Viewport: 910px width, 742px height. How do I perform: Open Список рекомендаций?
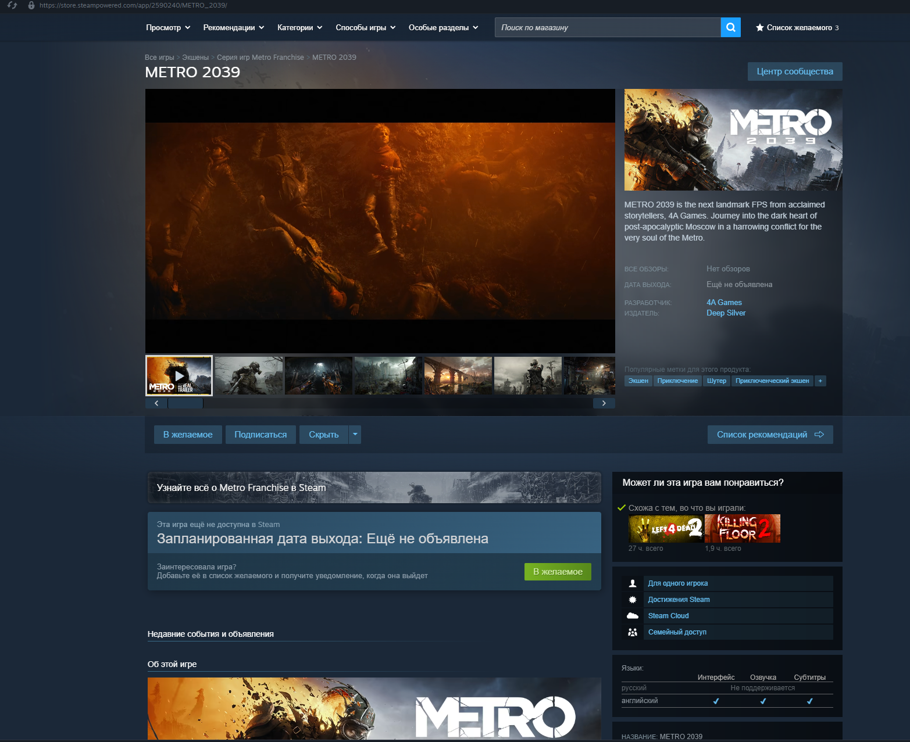click(770, 435)
